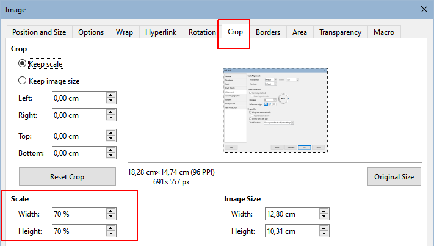Decrease Image Size Height using down arrow
434x246 pixels.
(x=323, y=234)
